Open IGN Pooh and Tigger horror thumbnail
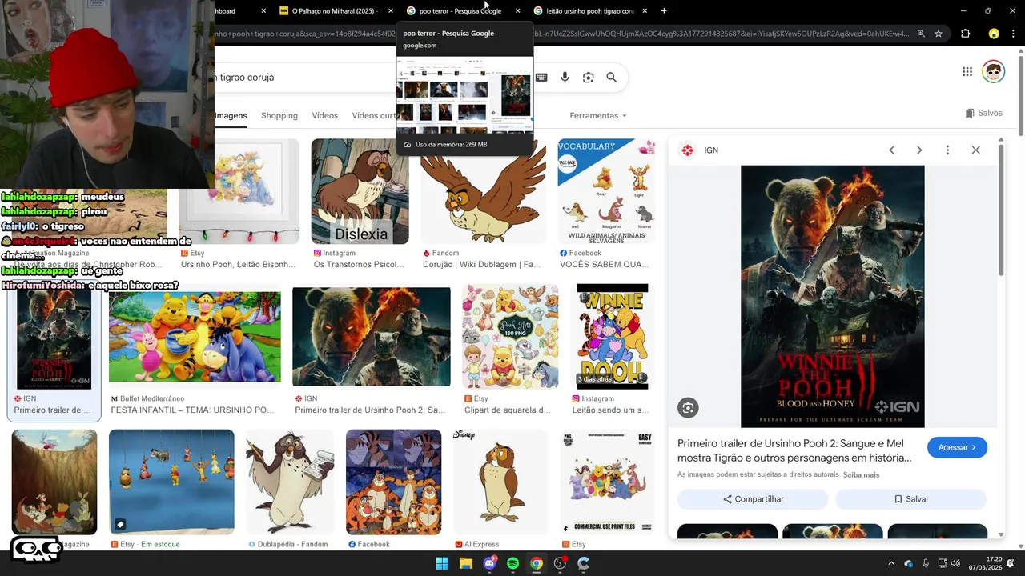 click(372, 336)
